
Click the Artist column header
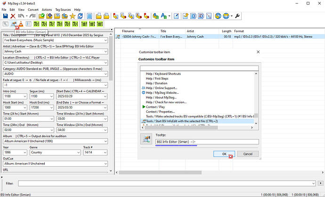click(202, 31)
